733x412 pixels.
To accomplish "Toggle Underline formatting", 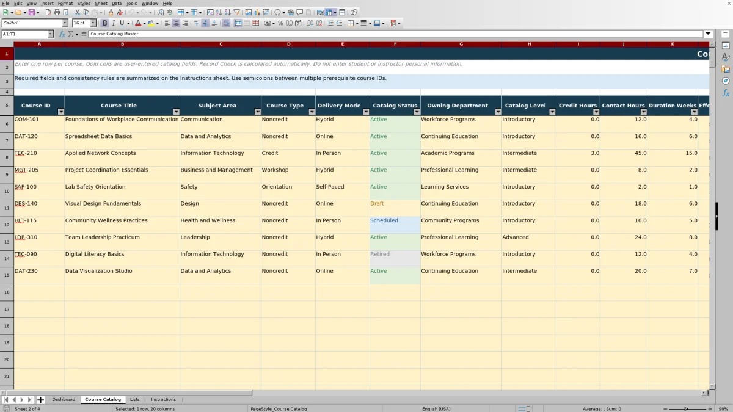I will tap(122, 23).
